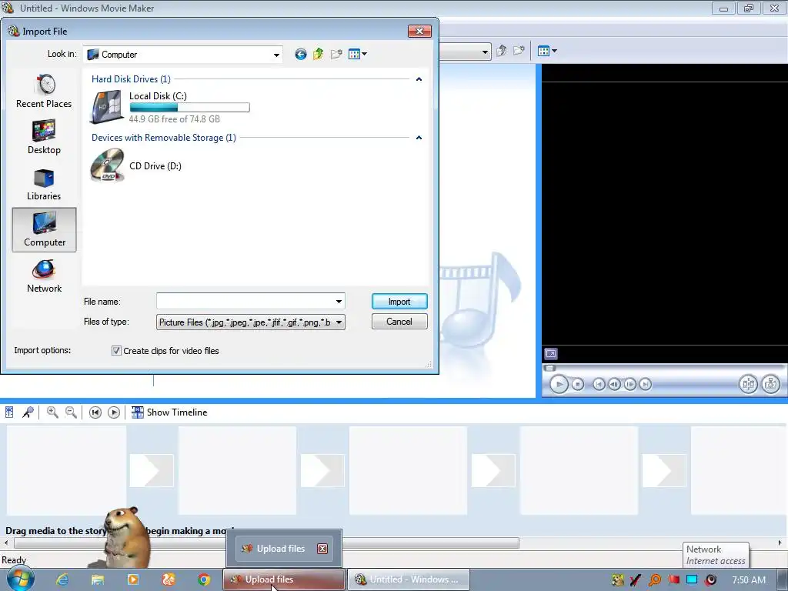788x591 pixels.
Task: Select the CD Drive (D:) item
Action: point(135,165)
